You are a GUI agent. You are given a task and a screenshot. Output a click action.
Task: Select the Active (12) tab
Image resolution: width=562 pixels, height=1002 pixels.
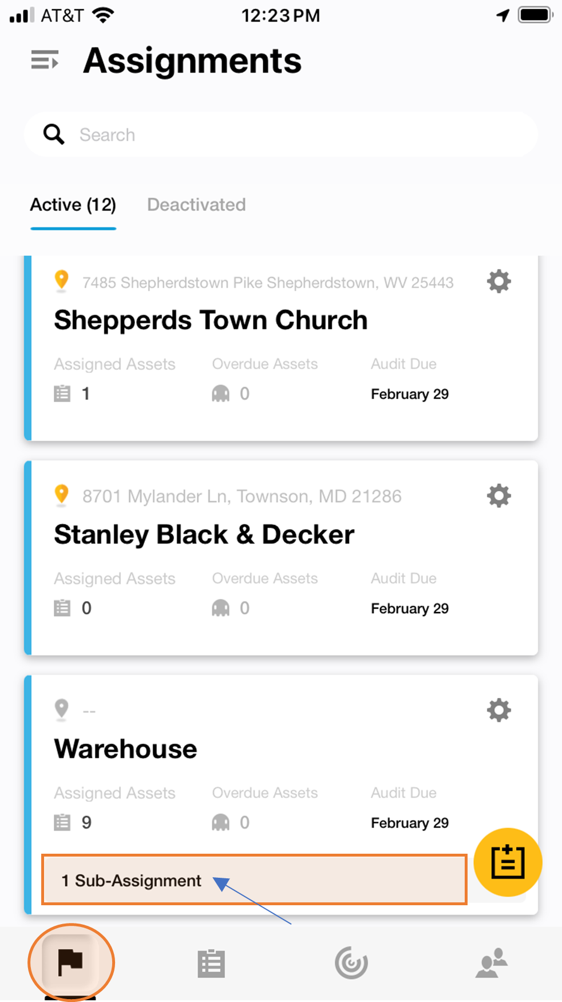coord(73,205)
